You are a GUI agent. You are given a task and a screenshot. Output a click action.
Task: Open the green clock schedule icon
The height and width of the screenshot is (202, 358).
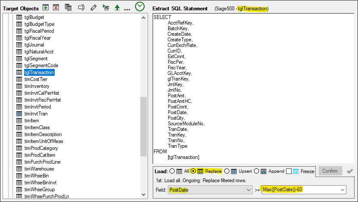tap(140, 6)
